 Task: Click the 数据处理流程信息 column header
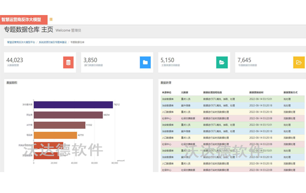pos(213,92)
